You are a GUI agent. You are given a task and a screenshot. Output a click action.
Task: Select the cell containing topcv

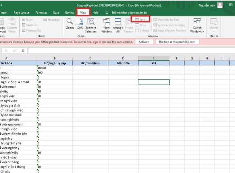pyautogui.click(x=18, y=77)
